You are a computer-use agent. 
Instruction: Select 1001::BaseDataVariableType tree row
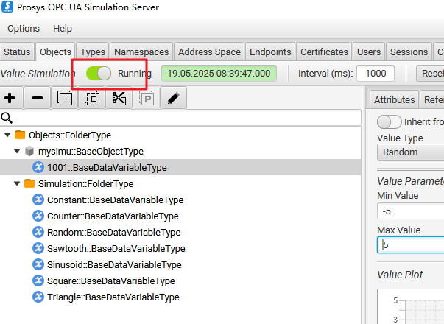[180, 167]
